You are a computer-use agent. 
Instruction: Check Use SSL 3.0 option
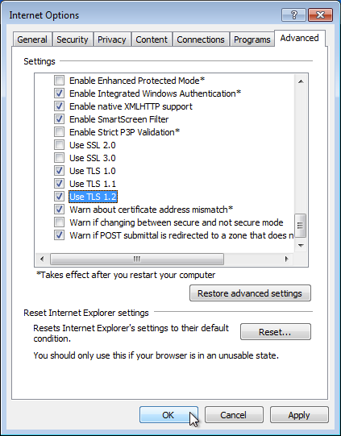click(59, 158)
